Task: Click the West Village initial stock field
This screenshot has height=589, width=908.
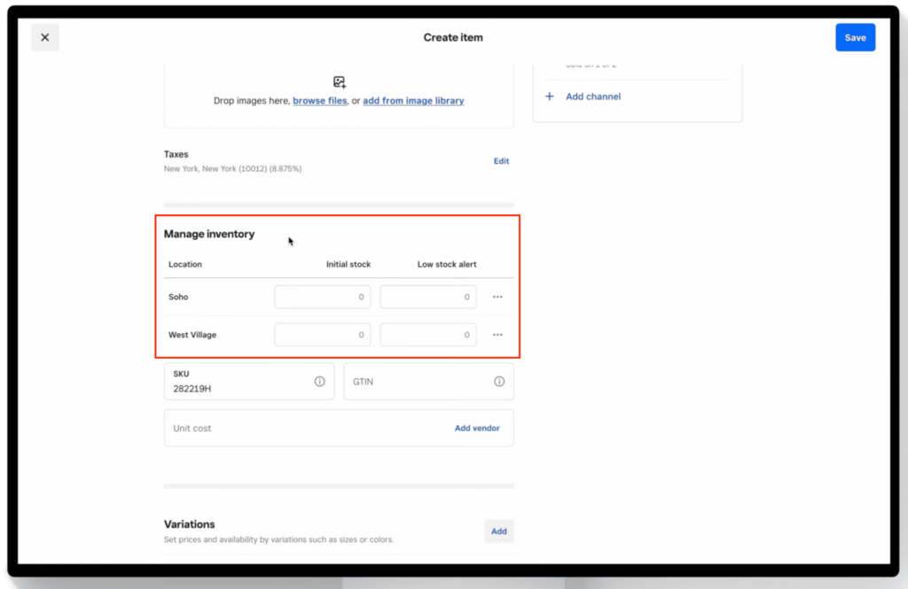Action: [322, 335]
